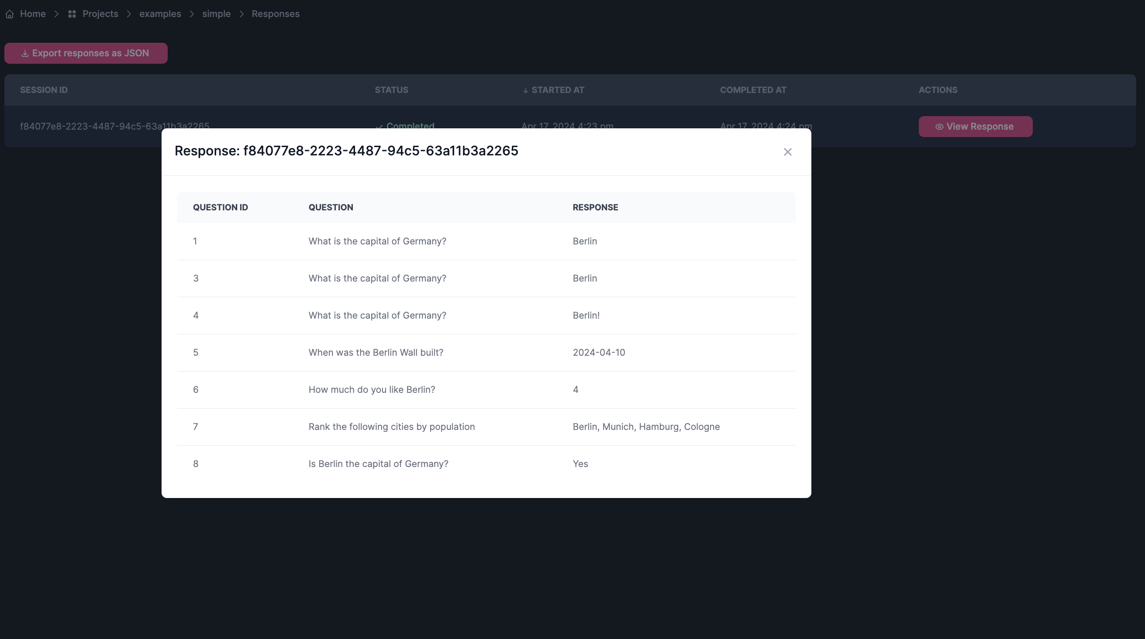Image resolution: width=1145 pixels, height=639 pixels.
Task: Open examples breadcrumb link
Action: [x=160, y=14]
